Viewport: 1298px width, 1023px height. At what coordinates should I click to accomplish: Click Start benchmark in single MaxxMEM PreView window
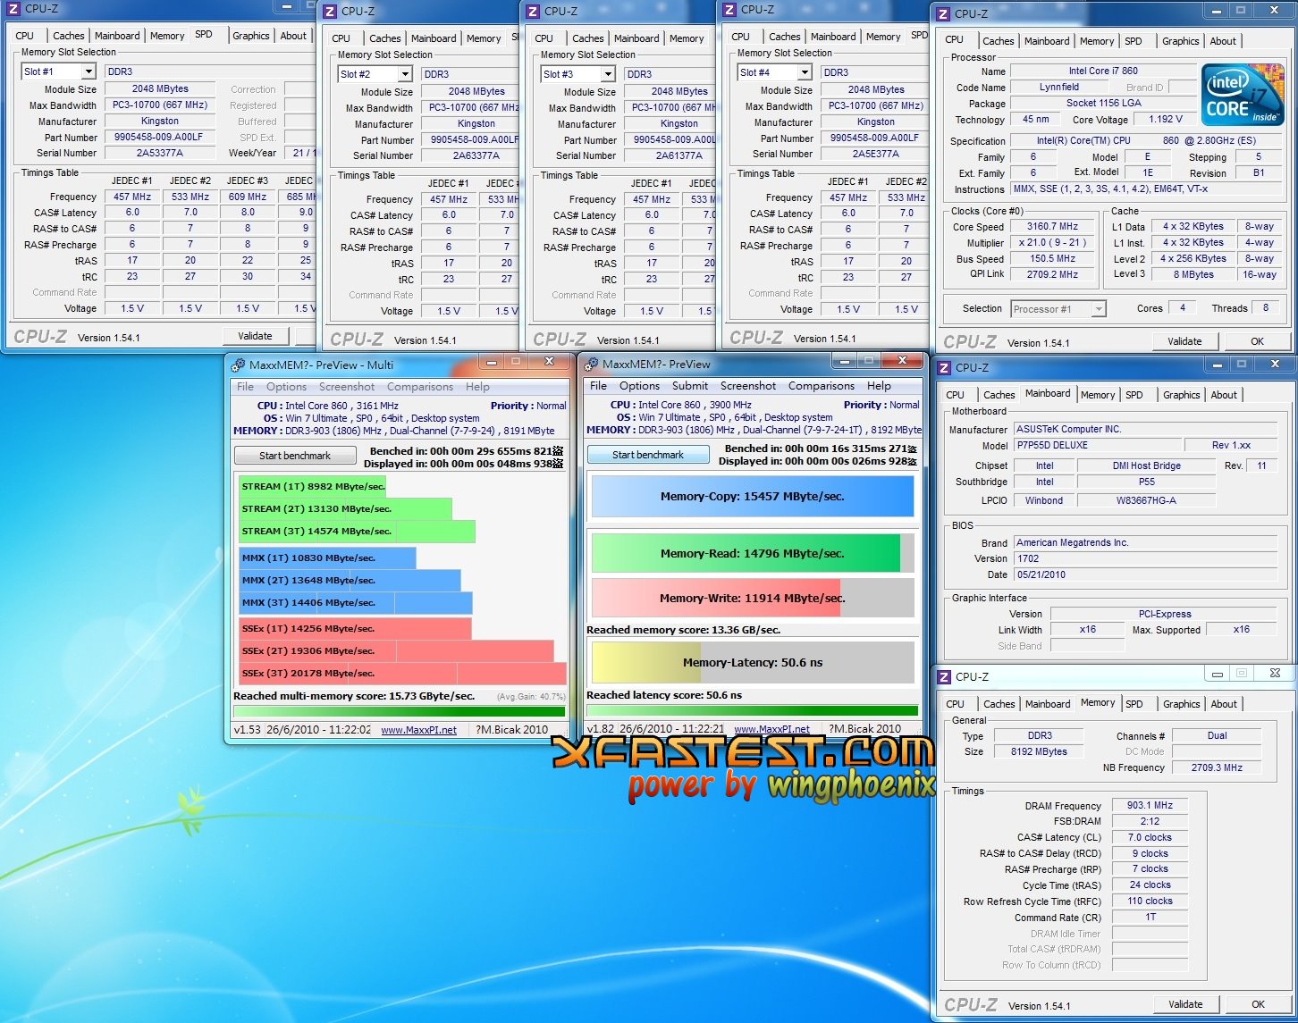648,455
